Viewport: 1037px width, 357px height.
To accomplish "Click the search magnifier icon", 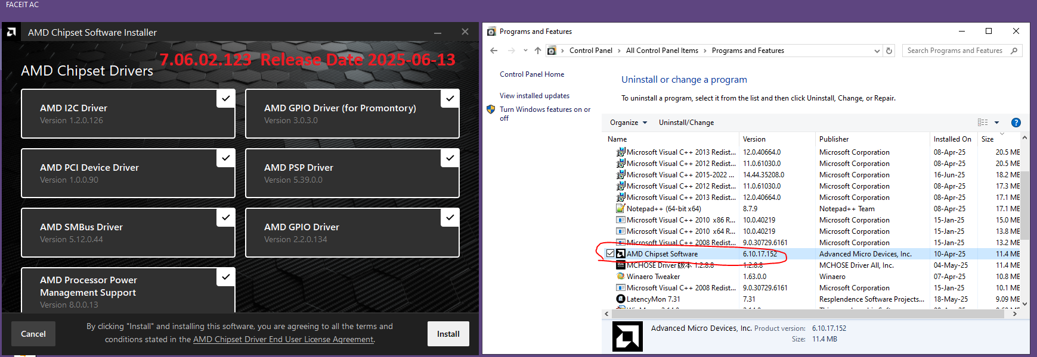I will tap(1014, 51).
